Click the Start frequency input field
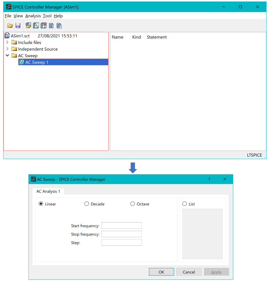 [121, 225]
